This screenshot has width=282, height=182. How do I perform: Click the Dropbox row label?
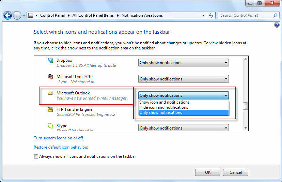point(64,60)
